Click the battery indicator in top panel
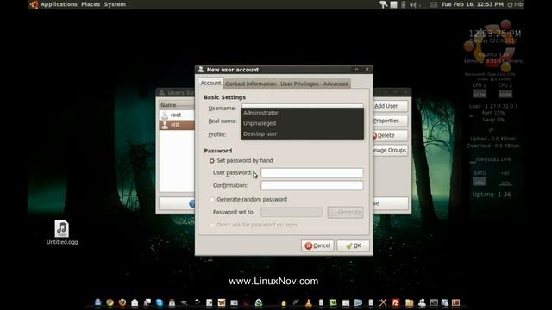The width and height of the screenshot is (552, 310). pyautogui.click(x=403, y=4)
